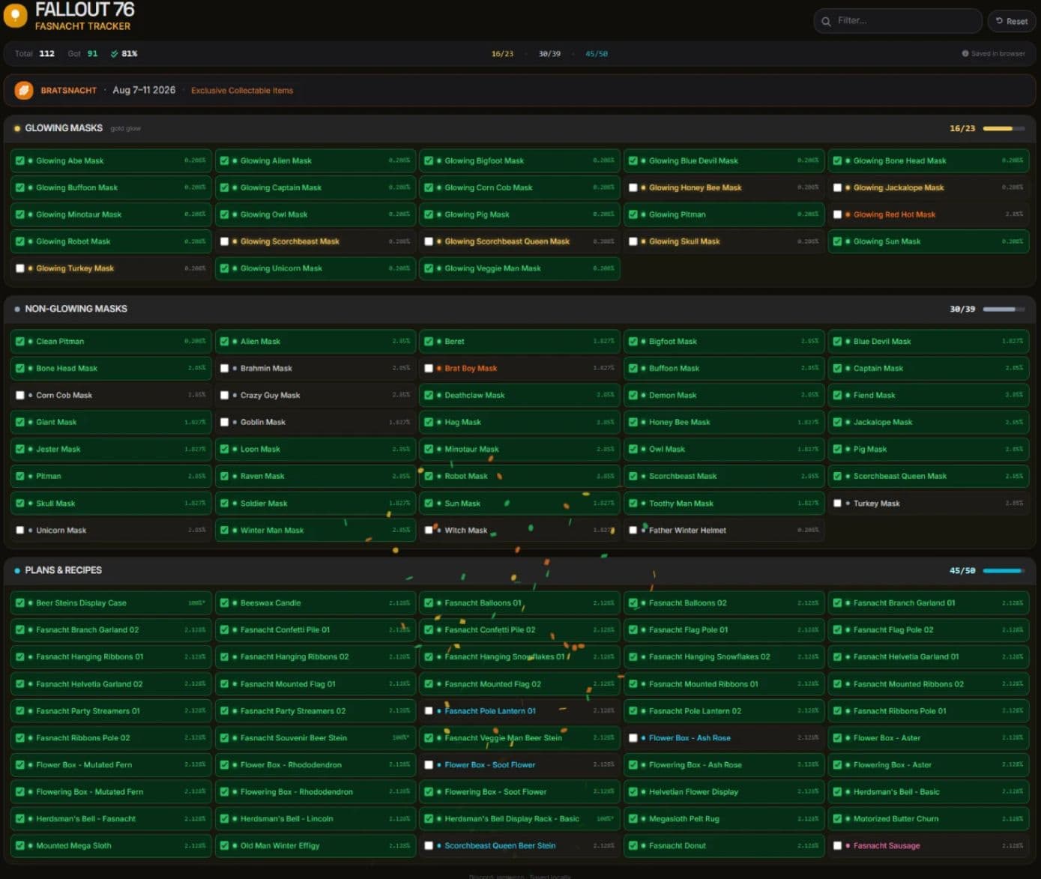The width and height of the screenshot is (1041, 879).
Task: Check the Witch Mask checkbox
Action: coord(429,531)
